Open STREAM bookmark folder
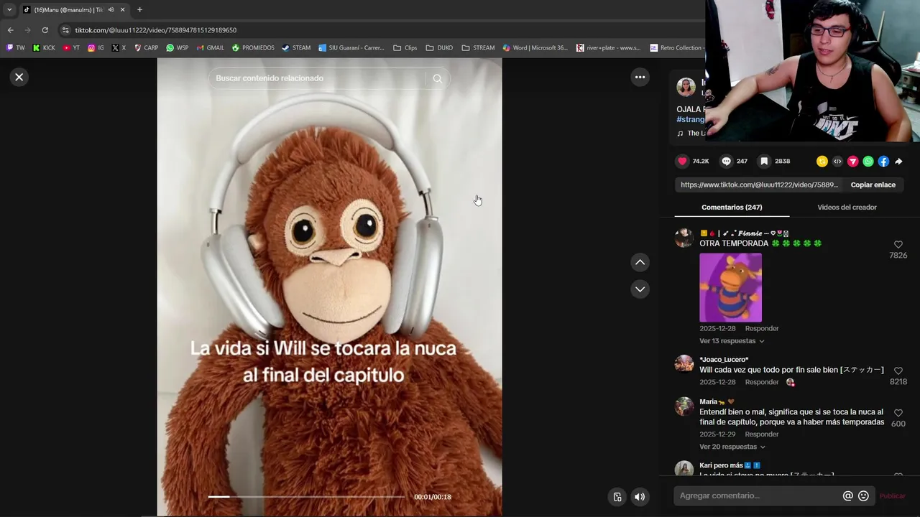Viewport: 920px width, 517px height. pyautogui.click(x=478, y=48)
